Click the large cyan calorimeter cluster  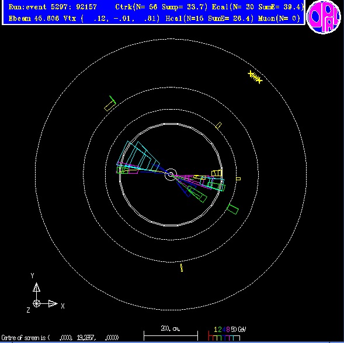click(138, 156)
